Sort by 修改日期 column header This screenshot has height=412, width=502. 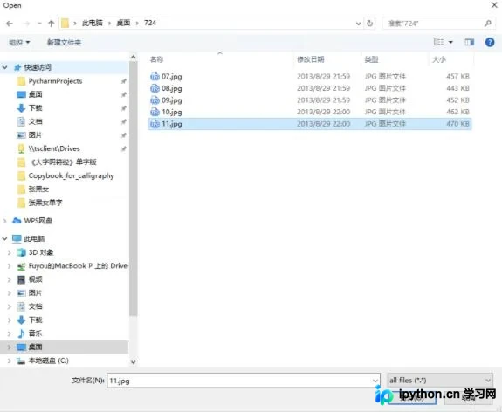point(311,59)
